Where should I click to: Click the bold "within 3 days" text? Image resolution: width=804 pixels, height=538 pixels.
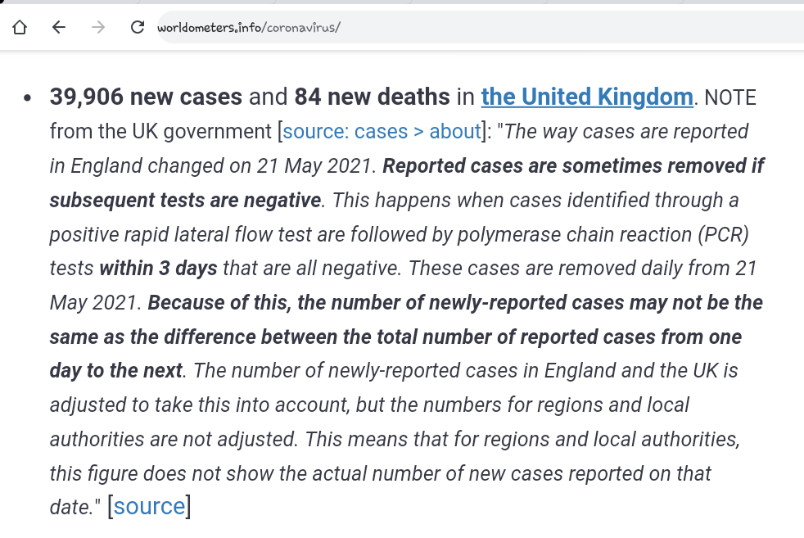tap(158, 269)
